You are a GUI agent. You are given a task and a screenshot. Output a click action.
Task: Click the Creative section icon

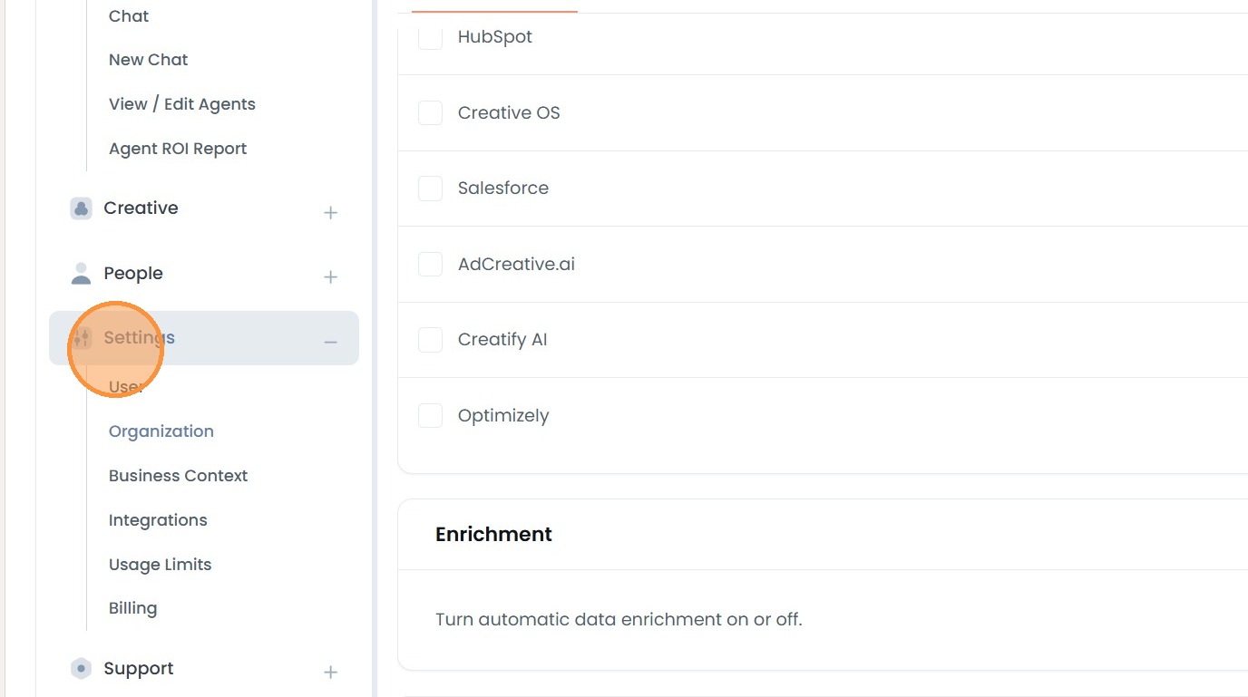[82, 208]
